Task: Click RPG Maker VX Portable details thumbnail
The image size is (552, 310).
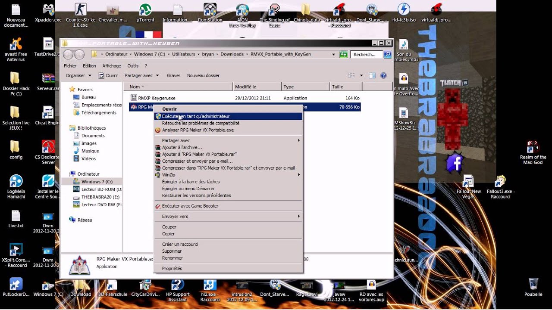Action: tap(80, 265)
